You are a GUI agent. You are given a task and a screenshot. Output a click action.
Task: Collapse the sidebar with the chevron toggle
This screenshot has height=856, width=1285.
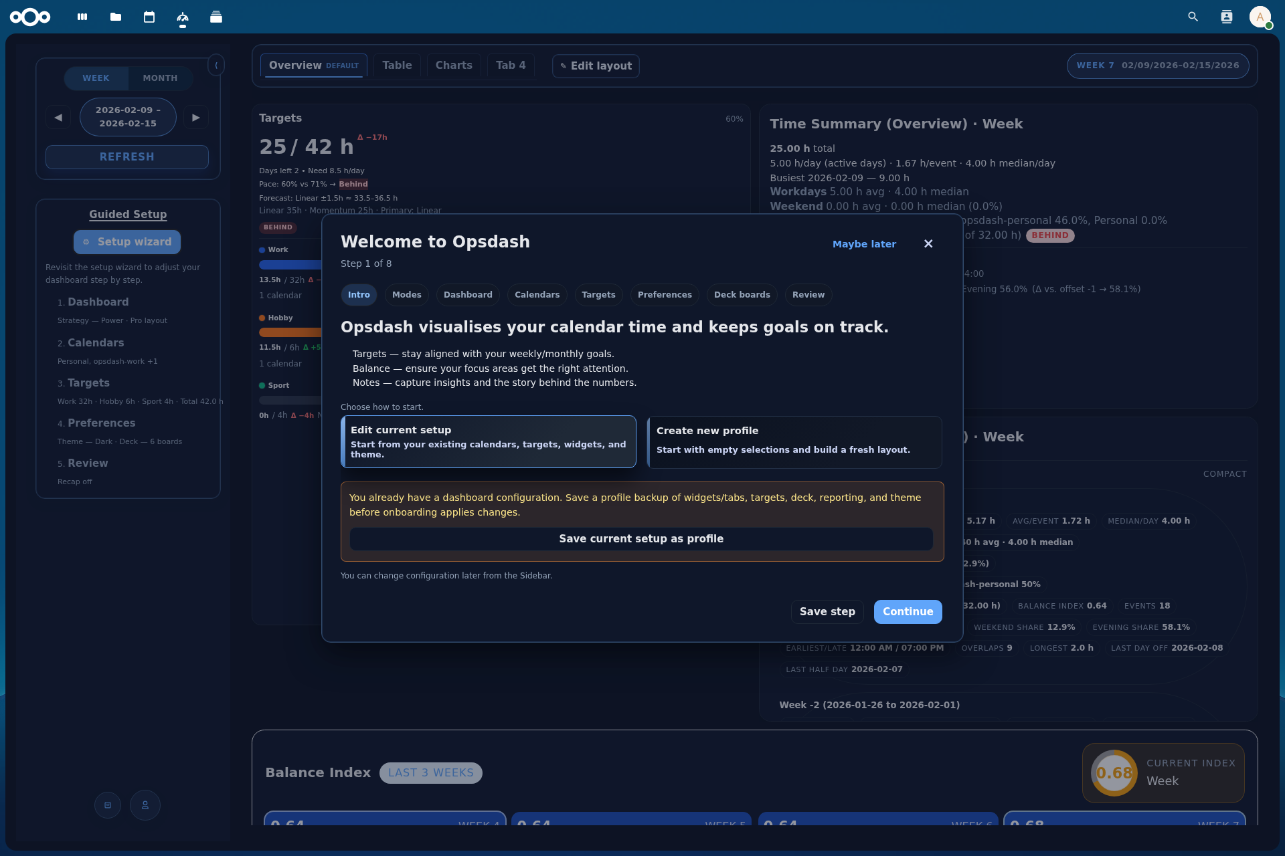pyautogui.click(x=216, y=65)
